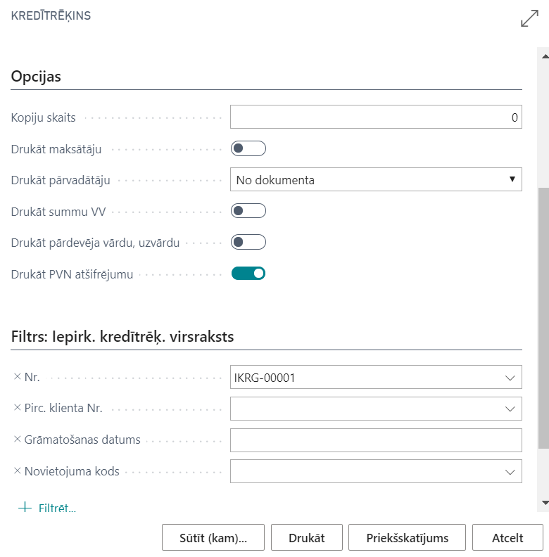The height and width of the screenshot is (557, 549).
Task: Disable Drukāt PVN atšifrējumu switch
Action: [248, 274]
